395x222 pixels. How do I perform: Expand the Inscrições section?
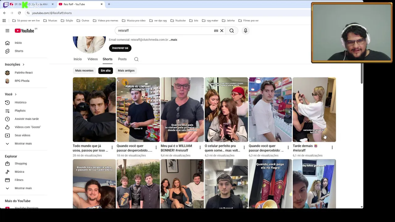point(15,64)
